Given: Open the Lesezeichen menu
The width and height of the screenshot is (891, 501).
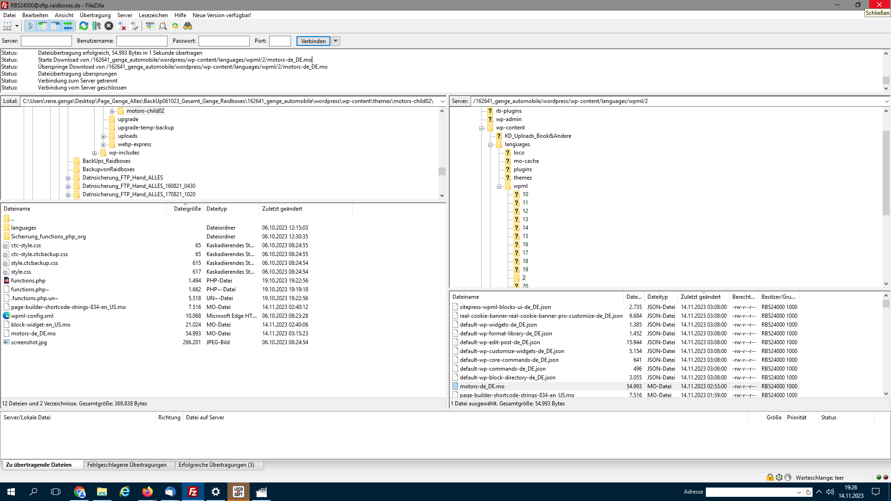Looking at the screenshot, I should (x=153, y=15).
